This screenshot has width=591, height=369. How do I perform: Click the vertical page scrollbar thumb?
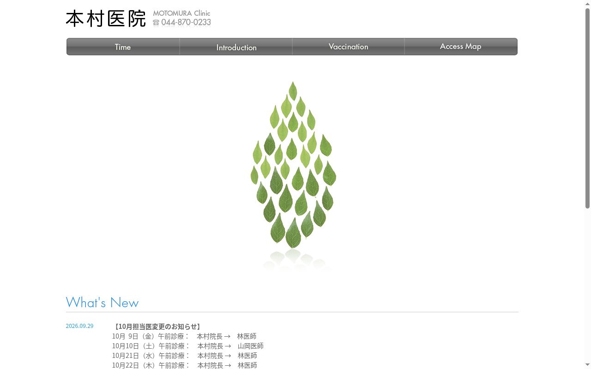587,108
